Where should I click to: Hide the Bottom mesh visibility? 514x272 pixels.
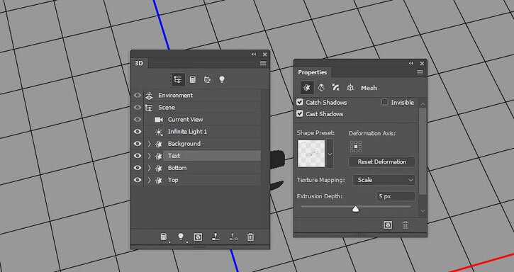pos(138,168)
